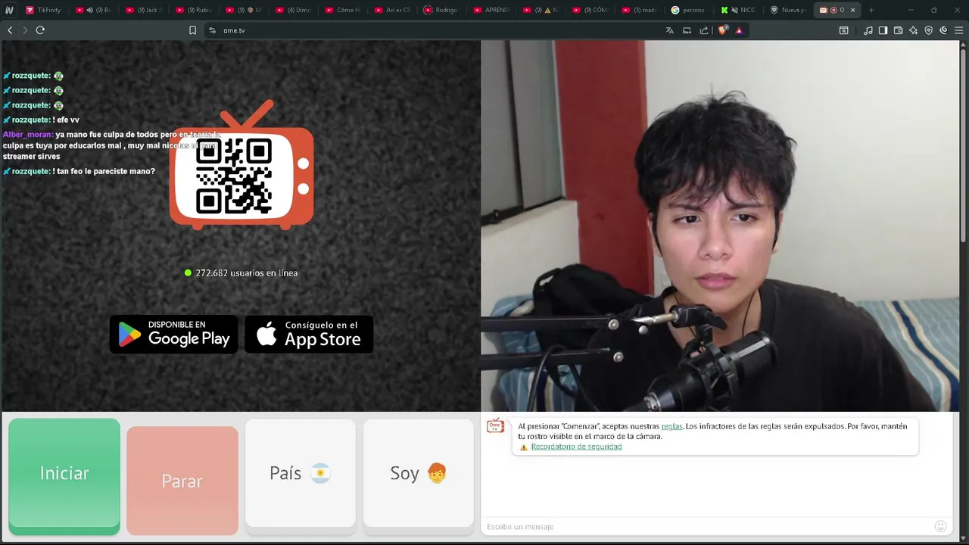
Task: Open the music note playlist icon
Action: 868,30
